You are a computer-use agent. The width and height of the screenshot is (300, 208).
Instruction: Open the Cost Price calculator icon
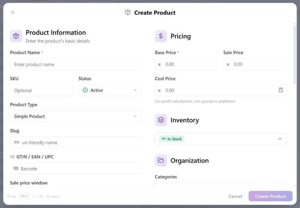coord(281,90)
